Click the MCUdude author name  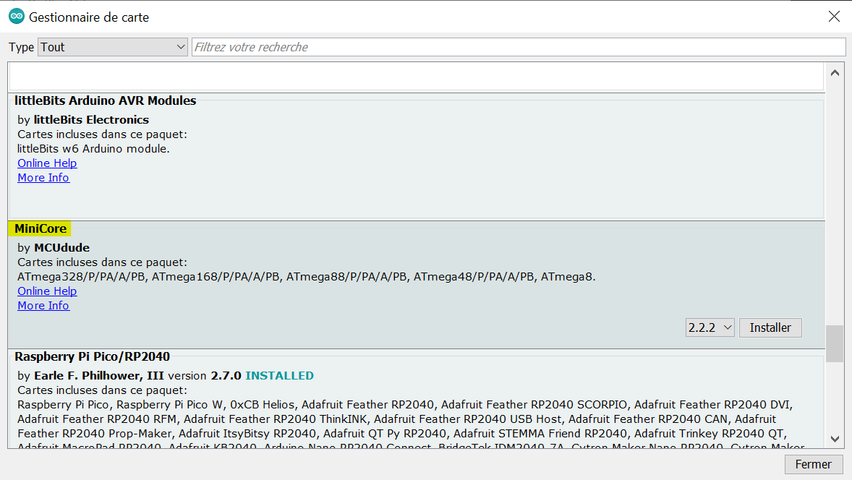(62, 248)
